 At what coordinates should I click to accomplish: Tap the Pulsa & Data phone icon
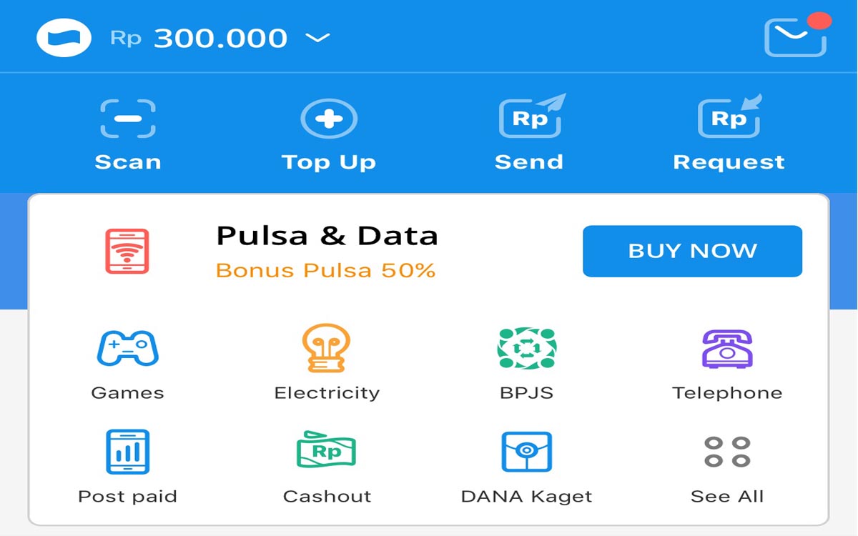(x=127, y=251)
